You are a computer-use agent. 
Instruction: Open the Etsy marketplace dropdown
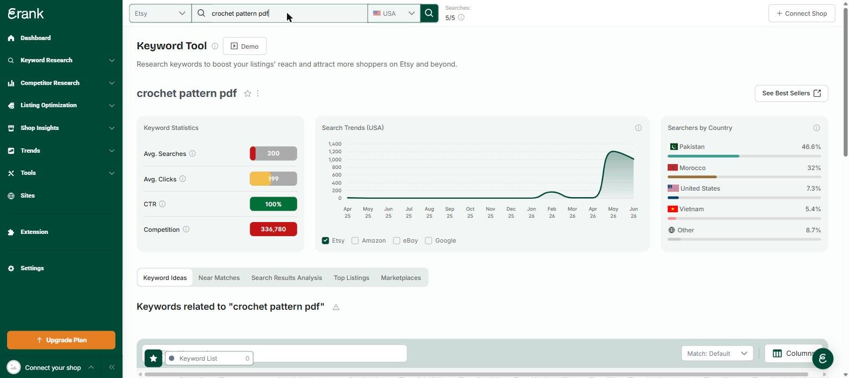click(x=160, y=14)
